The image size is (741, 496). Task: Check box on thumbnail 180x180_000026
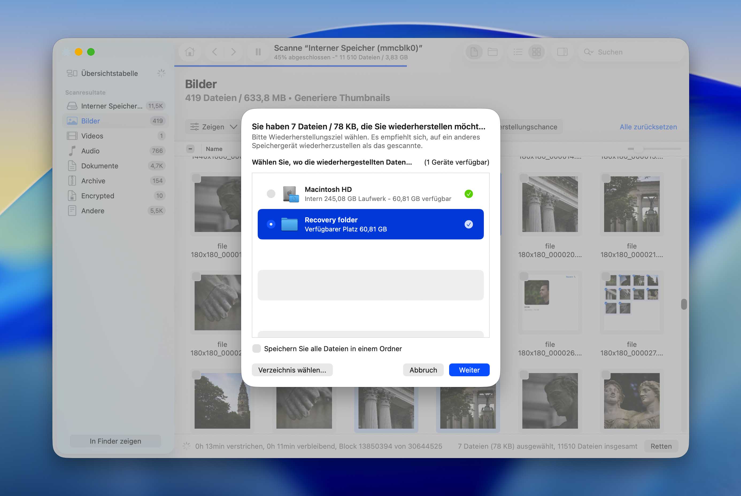[x=524, y=276]
